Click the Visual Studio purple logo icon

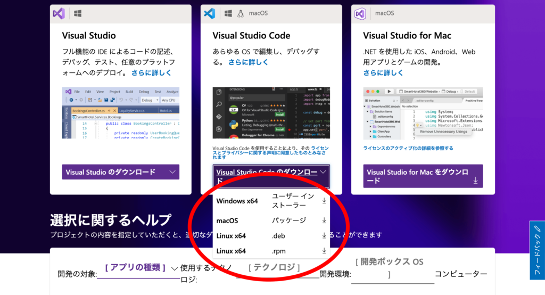(x=59, y=13)
